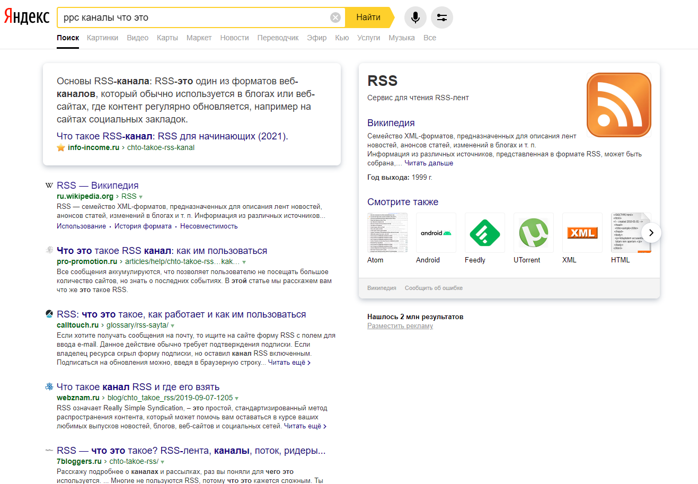Open the Все services tab
This screenshot has height=484, width=698.
[x=430, y=38]
